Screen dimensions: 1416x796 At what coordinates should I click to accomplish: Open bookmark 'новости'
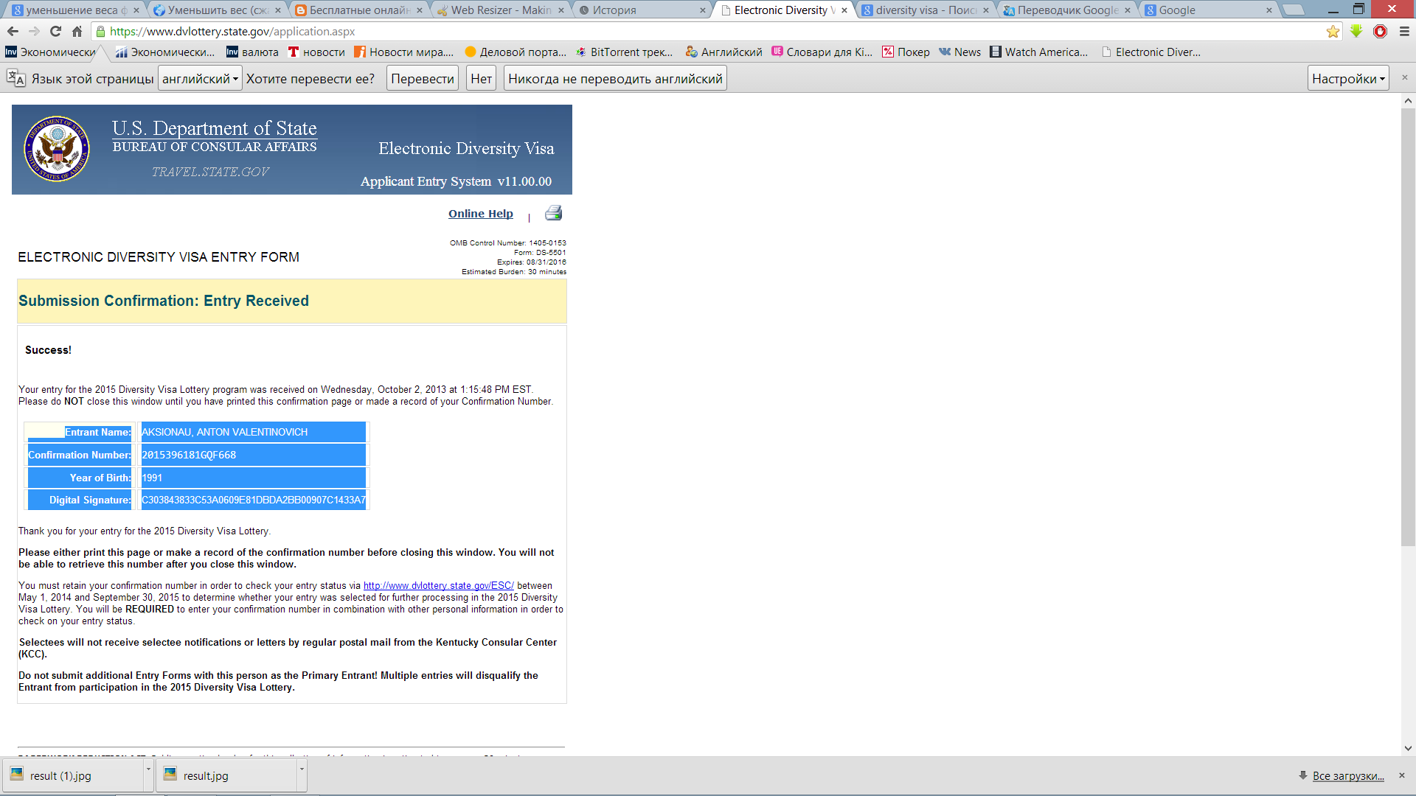[x=316, y=52]
